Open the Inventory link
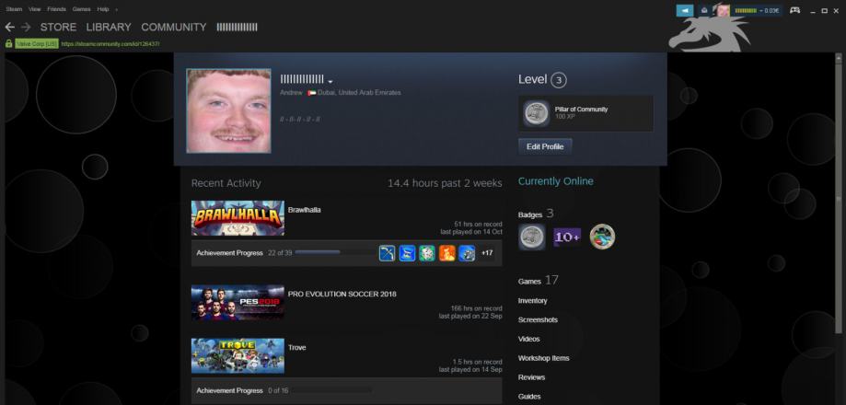Image resolution: width=846 pixels, height=405 pixels. [532, 301]
